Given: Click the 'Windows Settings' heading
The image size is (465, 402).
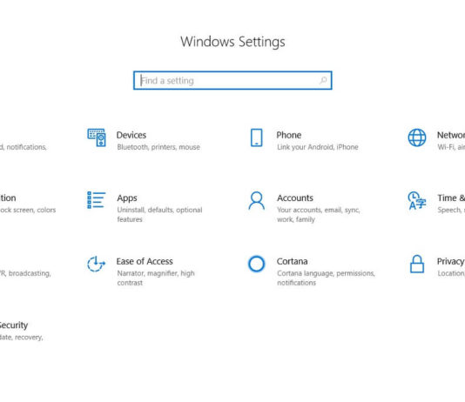Looking at the screenshot, I should coord(232,42).
